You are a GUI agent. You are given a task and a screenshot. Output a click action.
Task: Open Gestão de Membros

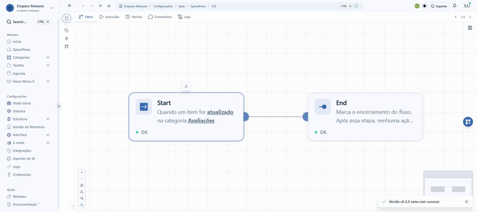pyautogui.click(x=29, y=127)
